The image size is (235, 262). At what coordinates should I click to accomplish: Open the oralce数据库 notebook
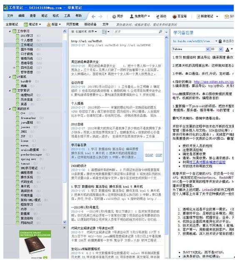pyautogui.click(x=30, y=150)
